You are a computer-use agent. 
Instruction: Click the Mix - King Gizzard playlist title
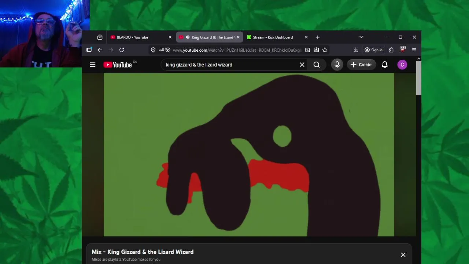click(x=143, y=252)
